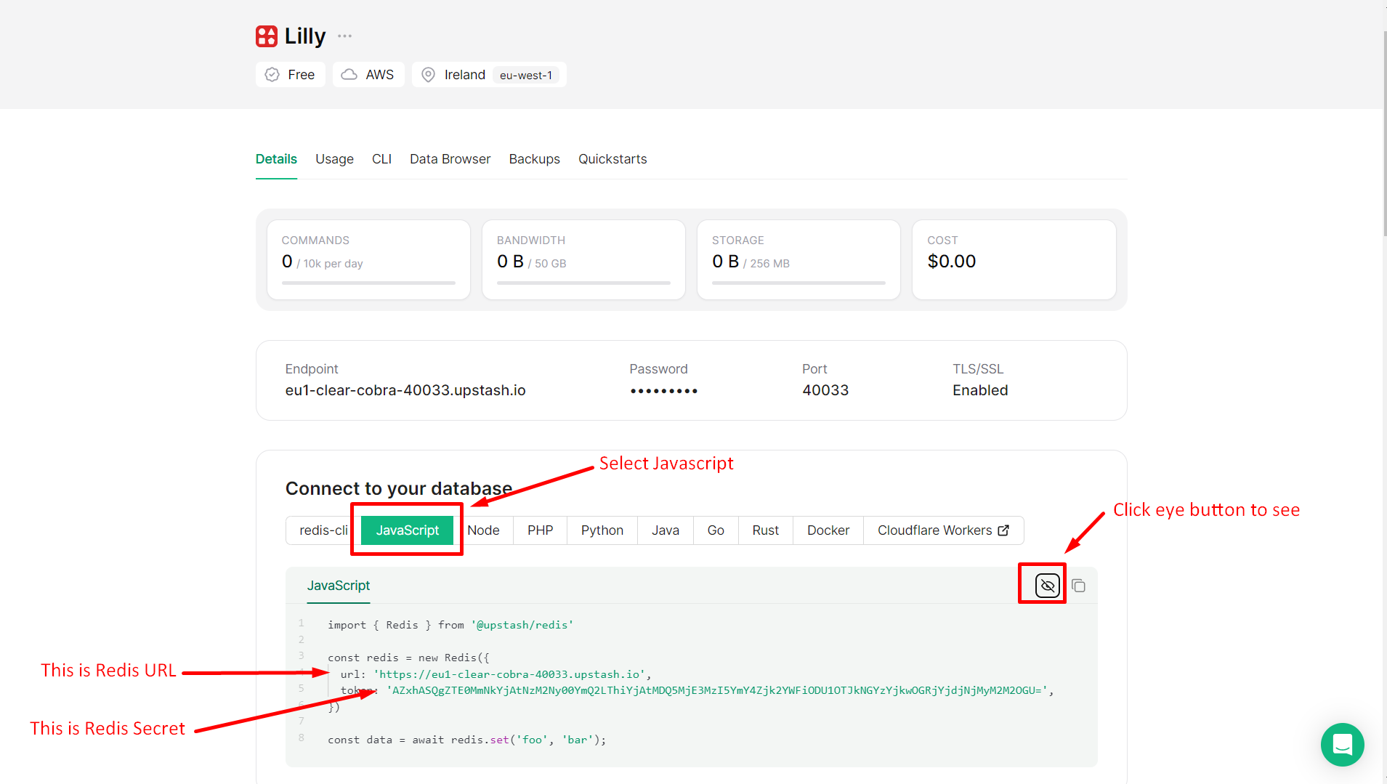Select the Rust connection option
This screenshot has height=784, width=1387.
[x=765, y=530]
